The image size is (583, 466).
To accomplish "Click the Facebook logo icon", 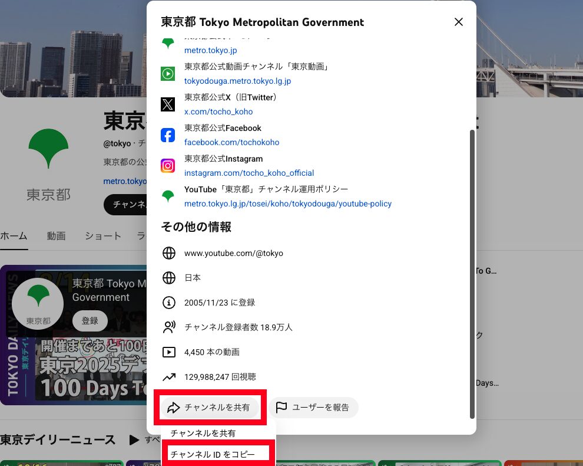I will click(x=168, y=135).
